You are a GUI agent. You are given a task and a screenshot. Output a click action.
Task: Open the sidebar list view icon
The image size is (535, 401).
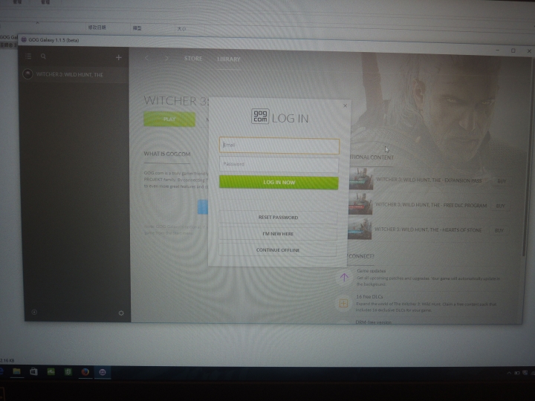coord(28,56)
